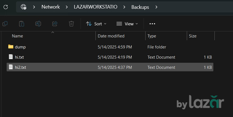
Task: Navigate to Network in the breadcrumb
Action: pos(51,7)
